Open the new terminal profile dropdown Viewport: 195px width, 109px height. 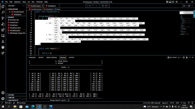coord(181,58)
